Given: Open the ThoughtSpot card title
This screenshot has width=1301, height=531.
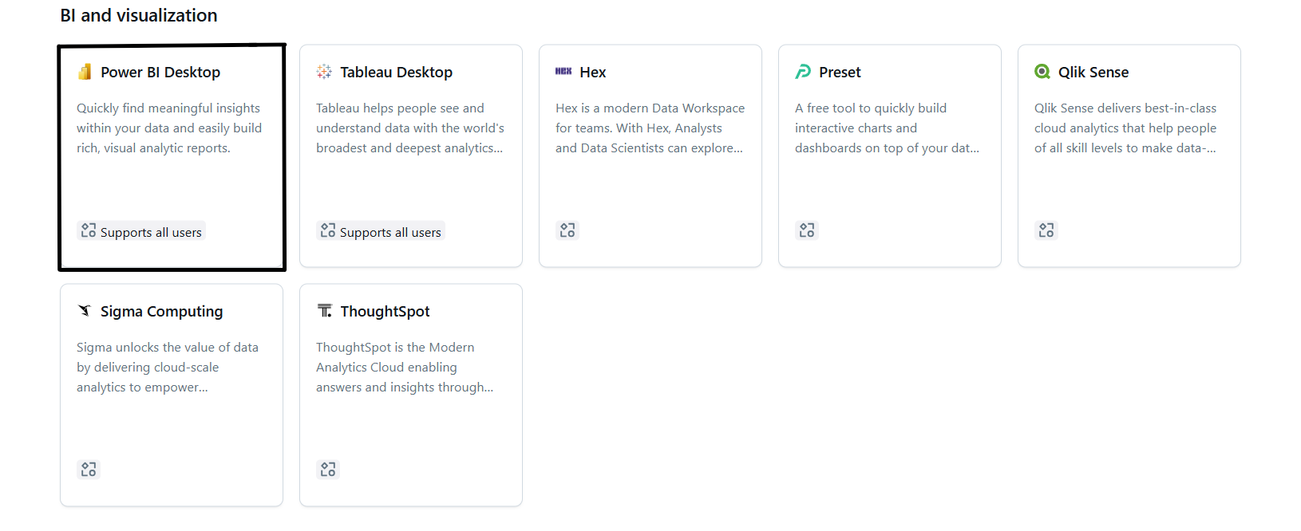Looking at the screenshot, I should [x=385, y=312].
